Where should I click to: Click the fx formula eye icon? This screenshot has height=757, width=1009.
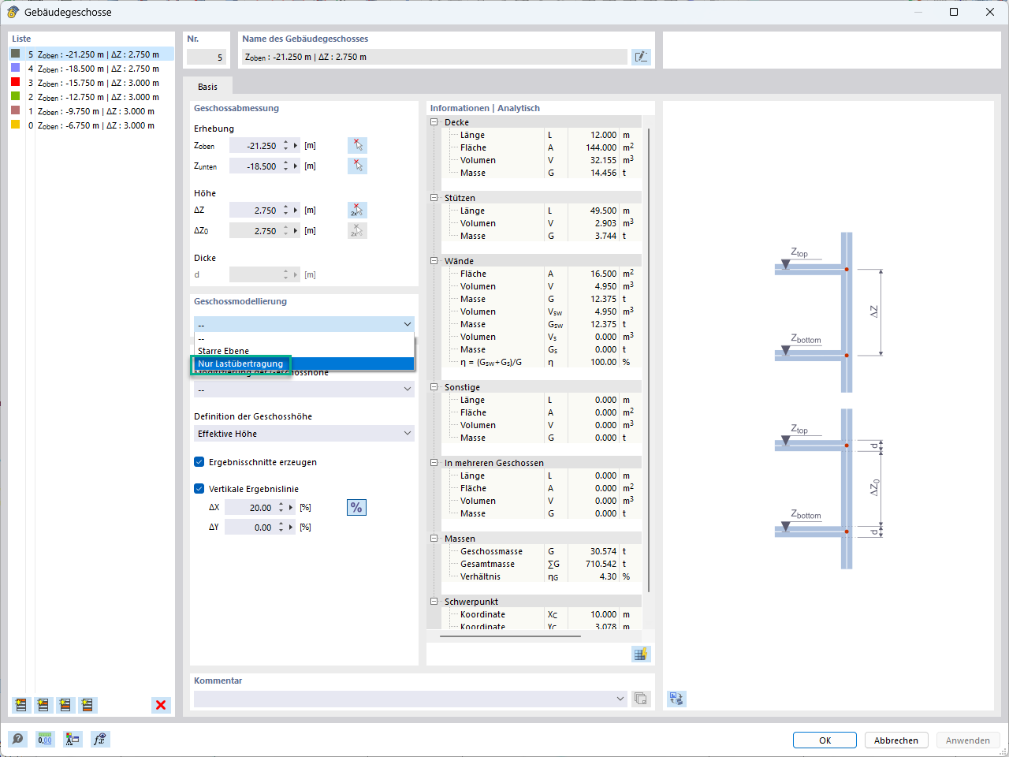click(100, 740)
